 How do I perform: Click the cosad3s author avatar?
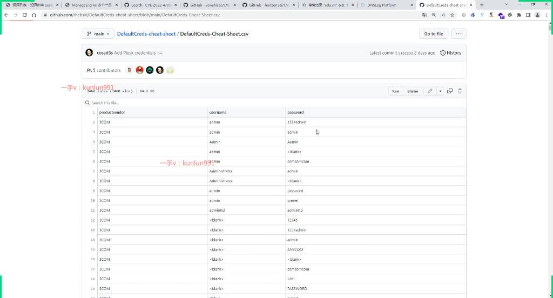click(89, 52)
